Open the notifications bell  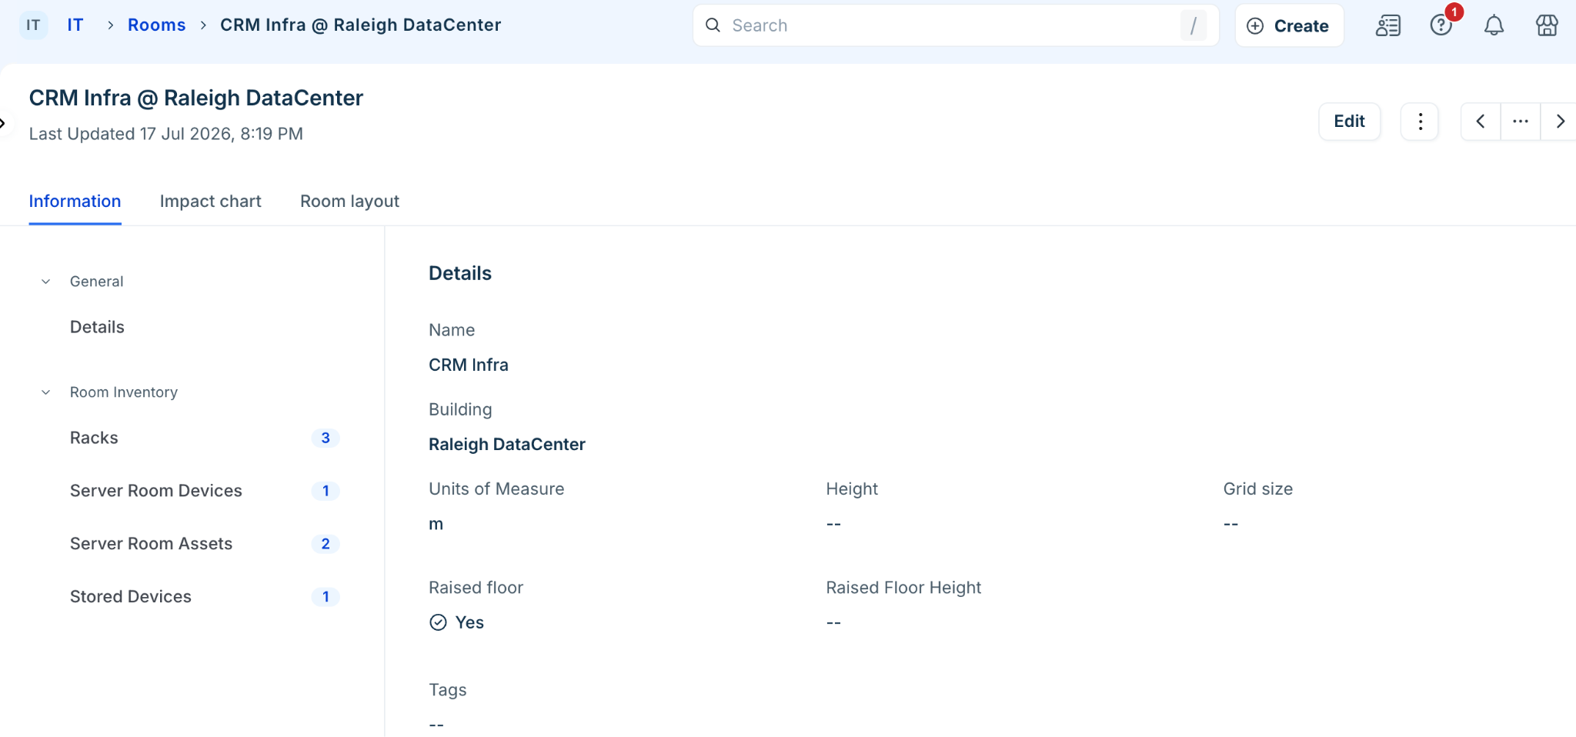coord(1494,25)
